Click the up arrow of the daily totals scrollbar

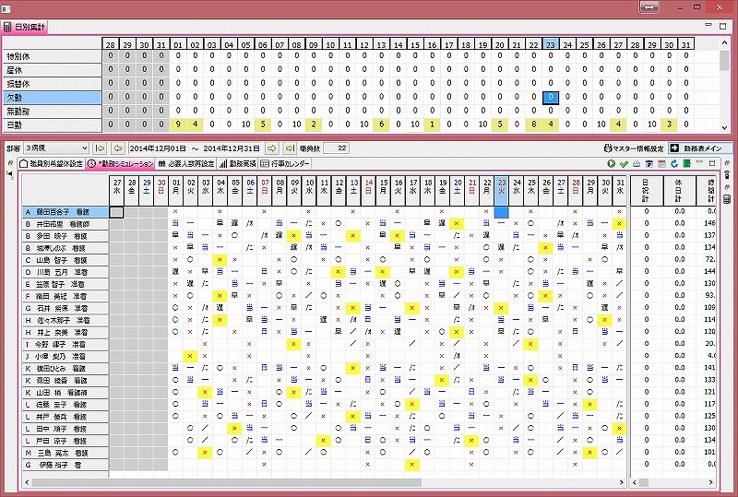tap(725, 42)
